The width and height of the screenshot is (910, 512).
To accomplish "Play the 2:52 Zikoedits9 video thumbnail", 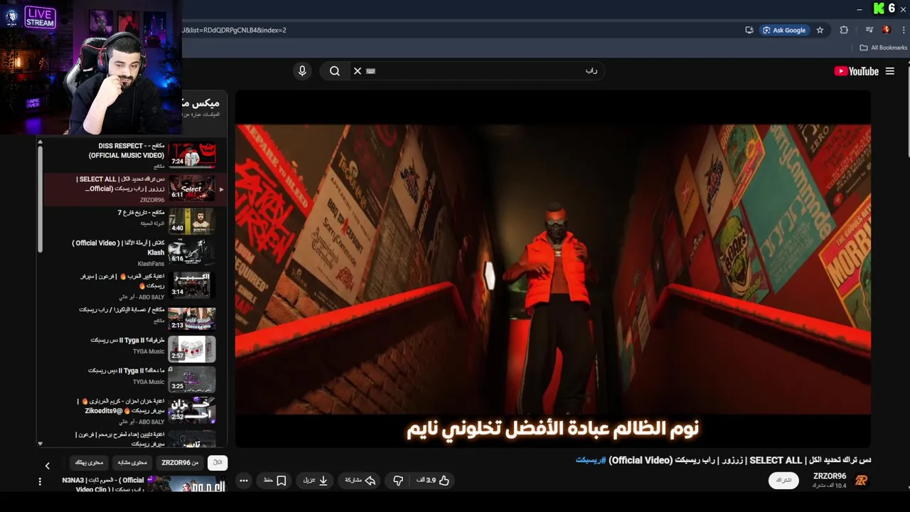I will click(x=192, y=410).
